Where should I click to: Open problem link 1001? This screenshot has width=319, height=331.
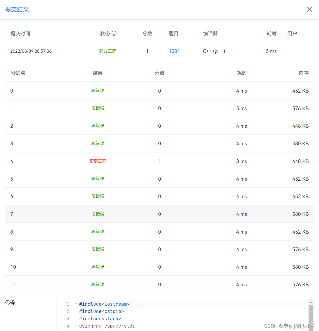click(174, 51)
